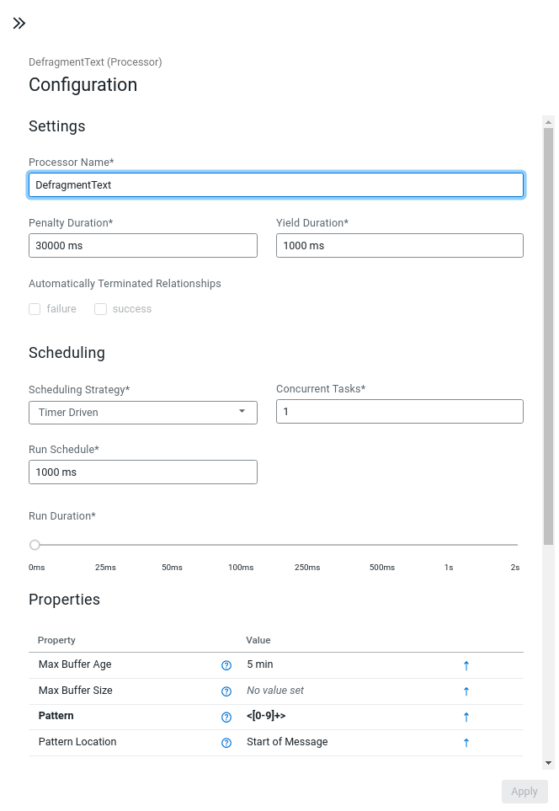This screenshot has width=559, height=811.
Task: Enable the failure relationship checkbox
Action: (x=35, y=309)
